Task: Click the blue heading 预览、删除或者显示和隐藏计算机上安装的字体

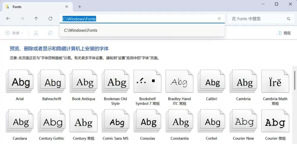Action: point(59,49)
